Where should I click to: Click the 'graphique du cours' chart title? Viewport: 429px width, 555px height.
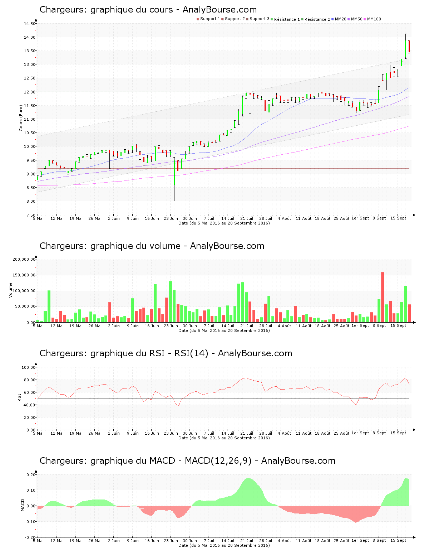click(148, 10)
